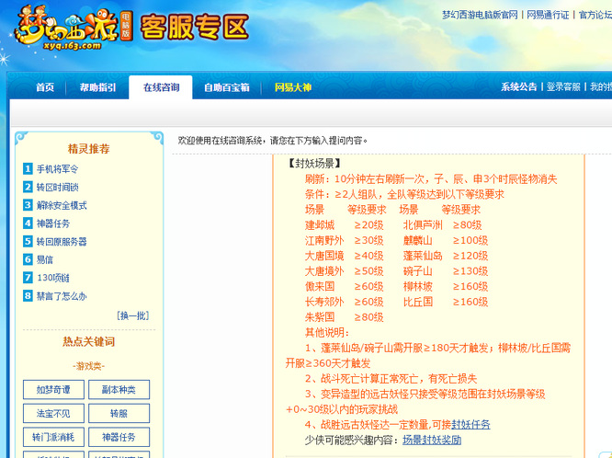Open recommended item 转回原服务器

[x=62, y=242]
